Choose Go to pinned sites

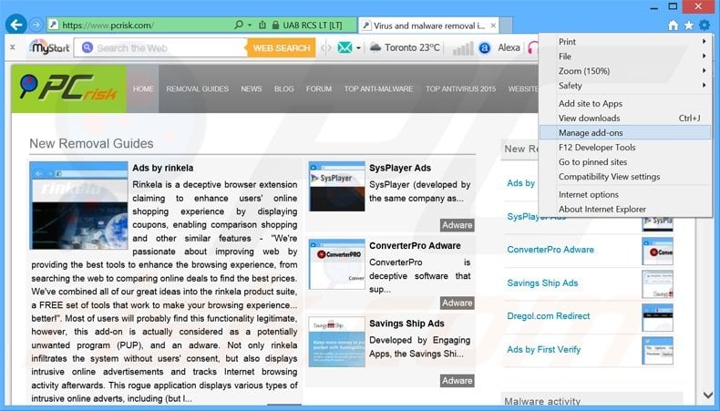tap(625, 162)
